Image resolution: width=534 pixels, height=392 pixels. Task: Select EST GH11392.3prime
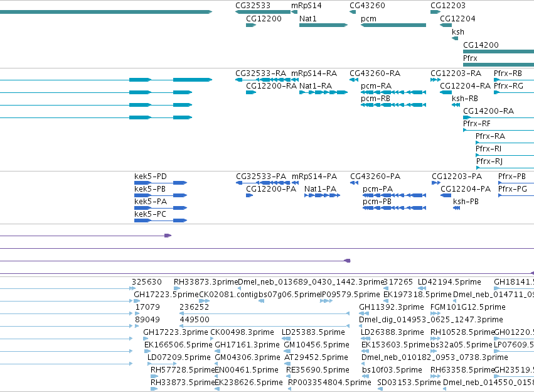pos(392,307)
